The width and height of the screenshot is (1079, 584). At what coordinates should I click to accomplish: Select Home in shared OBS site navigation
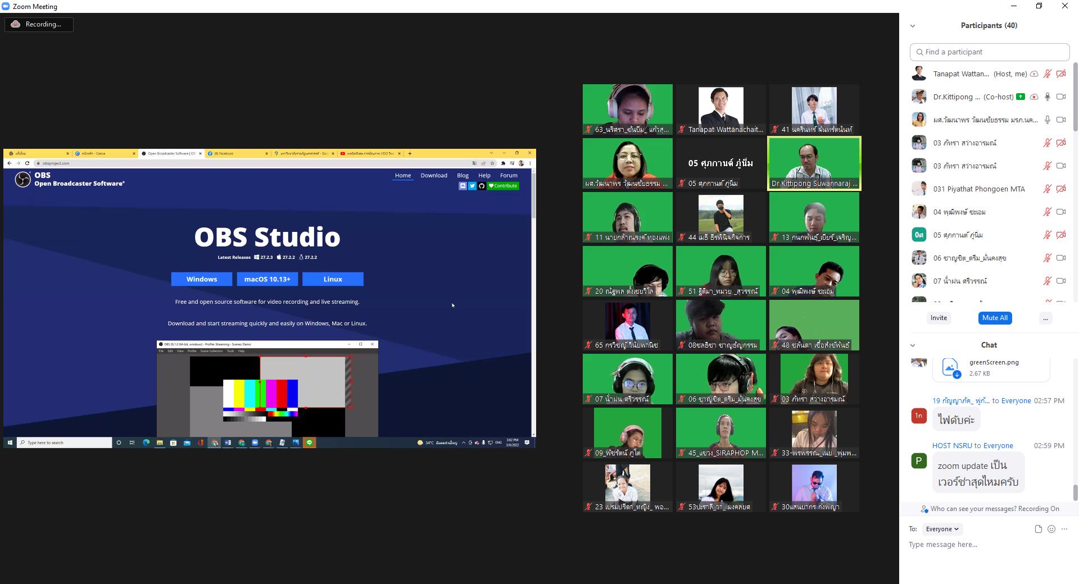tap(403, 175)
